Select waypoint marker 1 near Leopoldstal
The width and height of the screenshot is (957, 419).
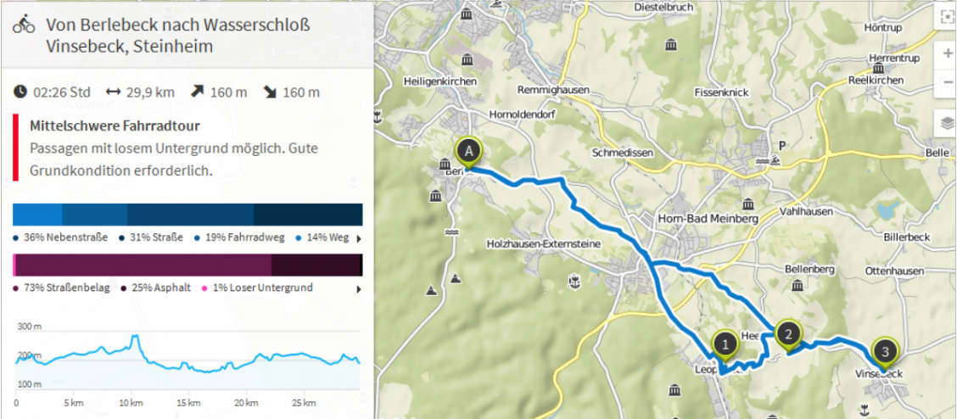click(x=724, y=344)
